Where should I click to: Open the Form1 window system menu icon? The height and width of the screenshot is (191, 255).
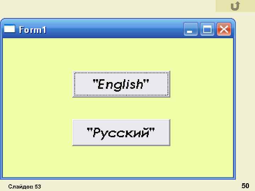coord(10,29)
